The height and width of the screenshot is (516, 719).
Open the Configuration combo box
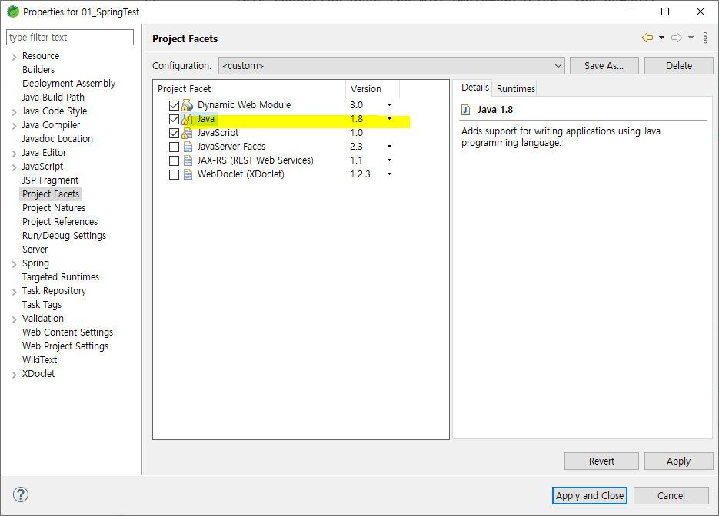click(x=391, y=65)
